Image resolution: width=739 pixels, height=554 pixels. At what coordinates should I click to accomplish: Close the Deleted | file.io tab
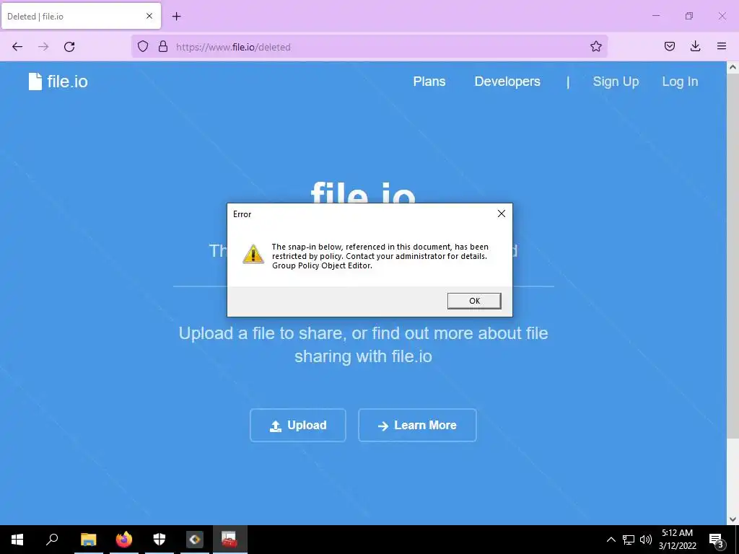click(149, 16)
